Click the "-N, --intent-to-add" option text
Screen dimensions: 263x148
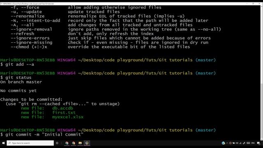[x=35, y=21]
